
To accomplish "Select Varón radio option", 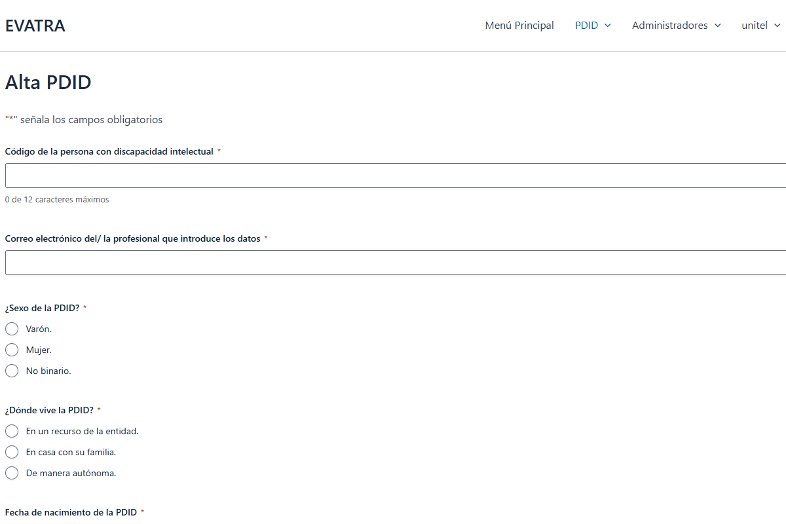I will coord(12,329).
